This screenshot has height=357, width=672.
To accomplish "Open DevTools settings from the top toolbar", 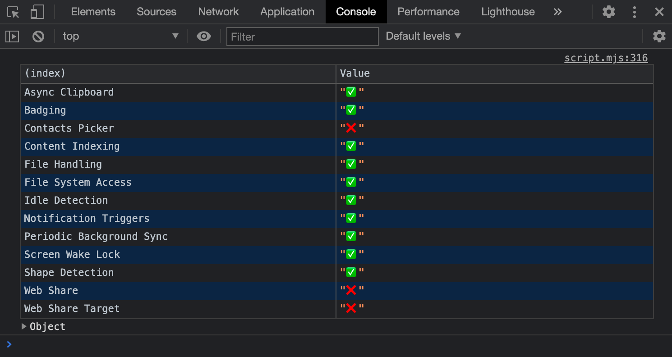I will (x=608, y=12).
